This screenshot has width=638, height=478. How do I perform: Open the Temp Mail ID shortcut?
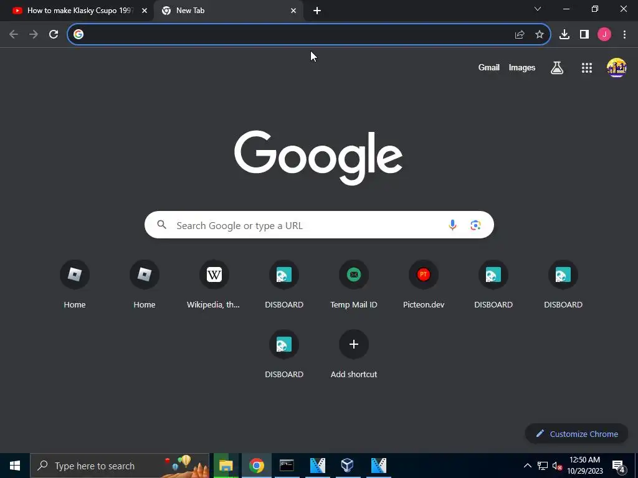[354, 284]
